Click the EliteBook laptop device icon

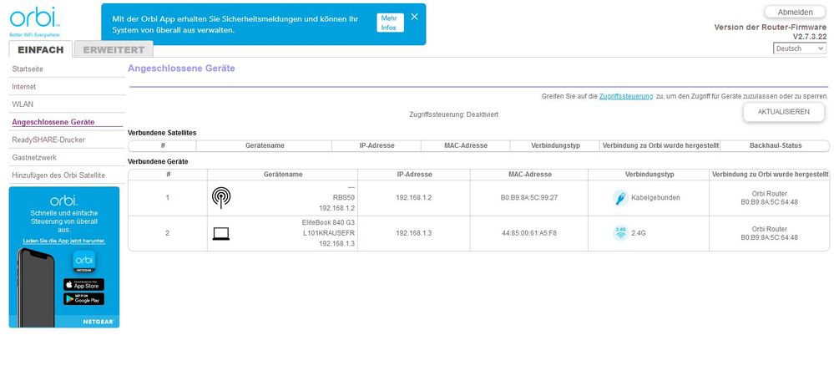click(221, 233)
